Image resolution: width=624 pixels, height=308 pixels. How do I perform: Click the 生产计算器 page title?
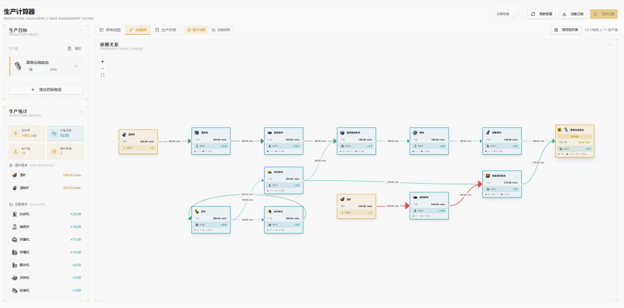(x=20, y=12)
